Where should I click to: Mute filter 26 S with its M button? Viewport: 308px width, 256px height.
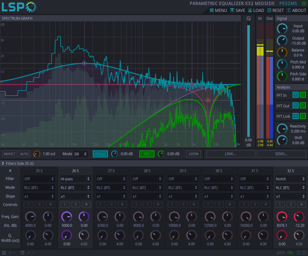click(x=86, y=204)
